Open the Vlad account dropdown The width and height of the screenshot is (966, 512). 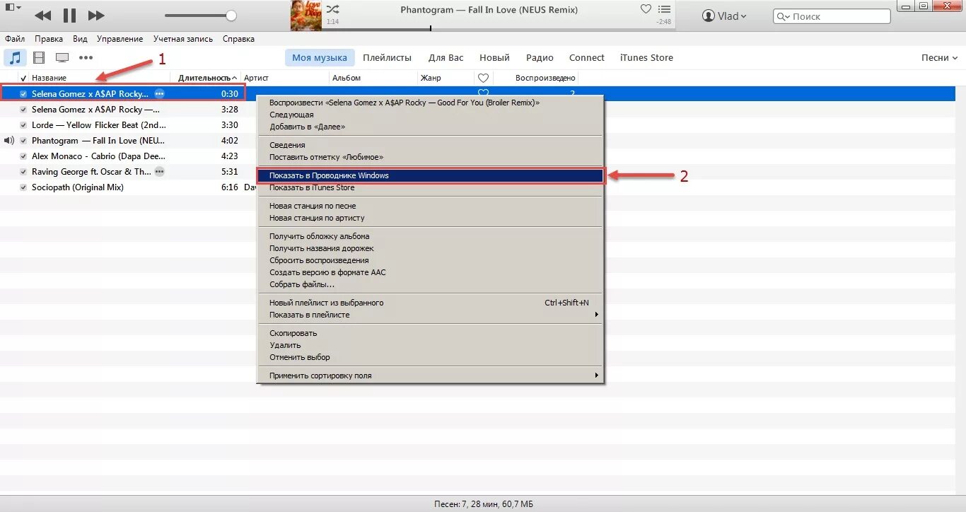tap(723, 16)
